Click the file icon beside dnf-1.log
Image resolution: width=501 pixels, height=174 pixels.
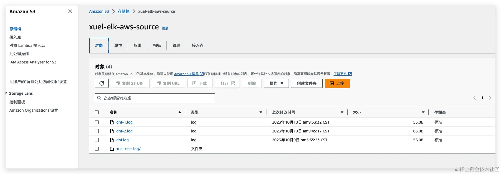point(112,122)
